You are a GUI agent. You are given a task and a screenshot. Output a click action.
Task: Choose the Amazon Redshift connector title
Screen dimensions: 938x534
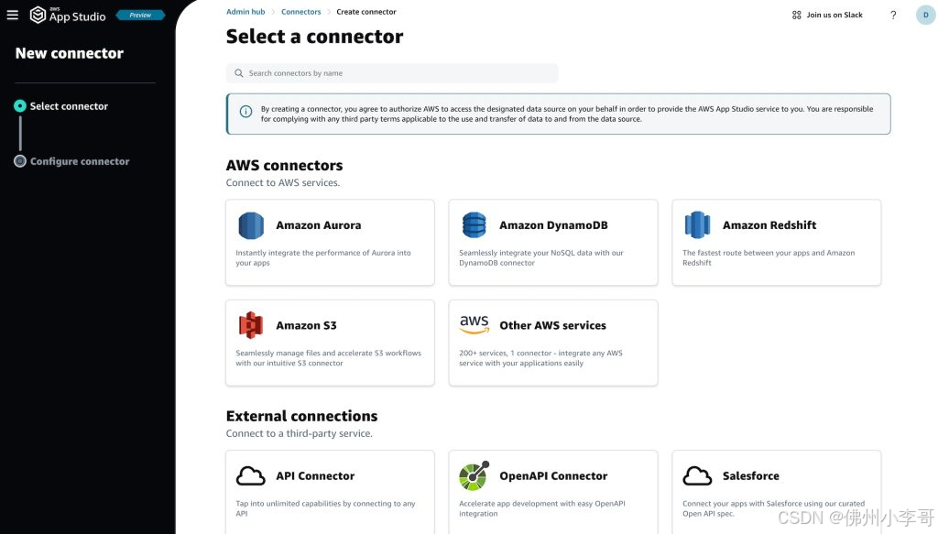click(769, 225)
